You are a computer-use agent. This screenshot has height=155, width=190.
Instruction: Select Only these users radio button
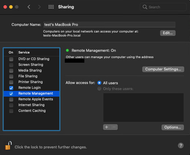tap(99, 89)
